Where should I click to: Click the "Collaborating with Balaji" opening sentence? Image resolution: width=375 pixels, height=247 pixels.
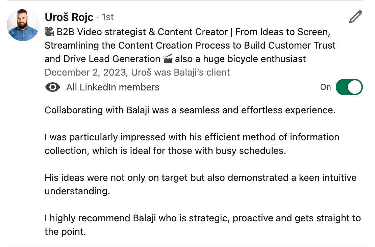click(x=190, y=110)
